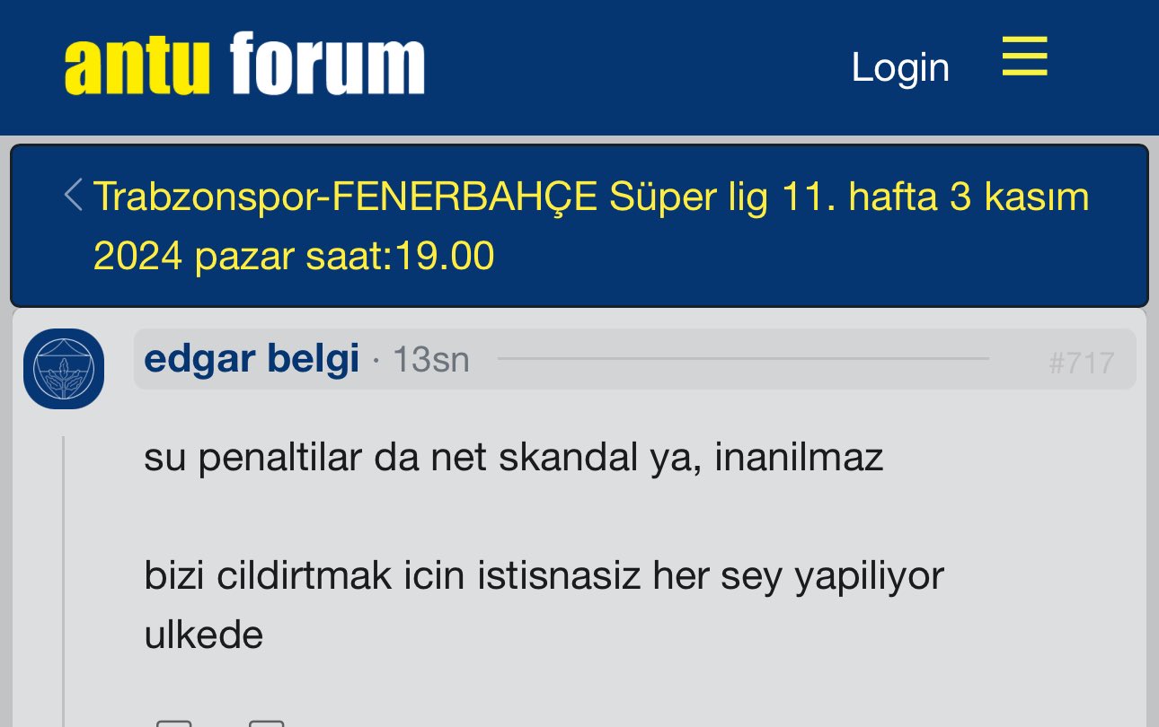Click the yellow "antu" word in the logo
The width and height of the screenshot is (1159, 727).
[x=137, y=65]
